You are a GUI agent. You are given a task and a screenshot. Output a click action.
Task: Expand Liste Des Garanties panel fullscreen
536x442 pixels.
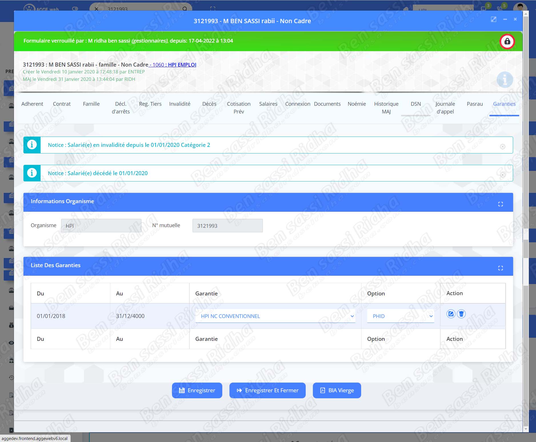[x=500, y=268]
